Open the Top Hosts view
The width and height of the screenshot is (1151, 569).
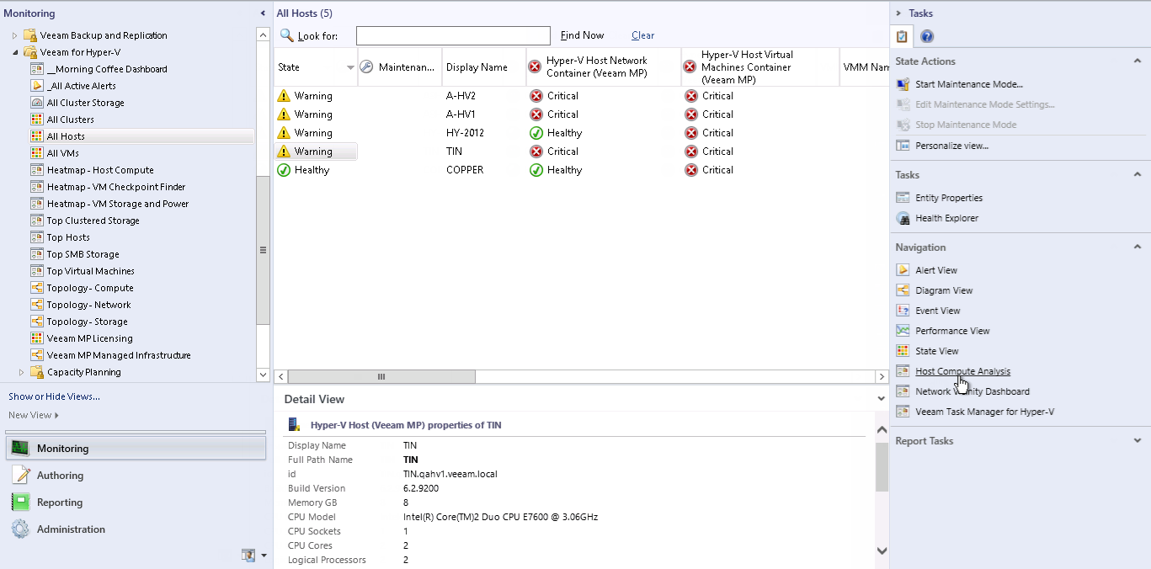(x=68, y=237)
